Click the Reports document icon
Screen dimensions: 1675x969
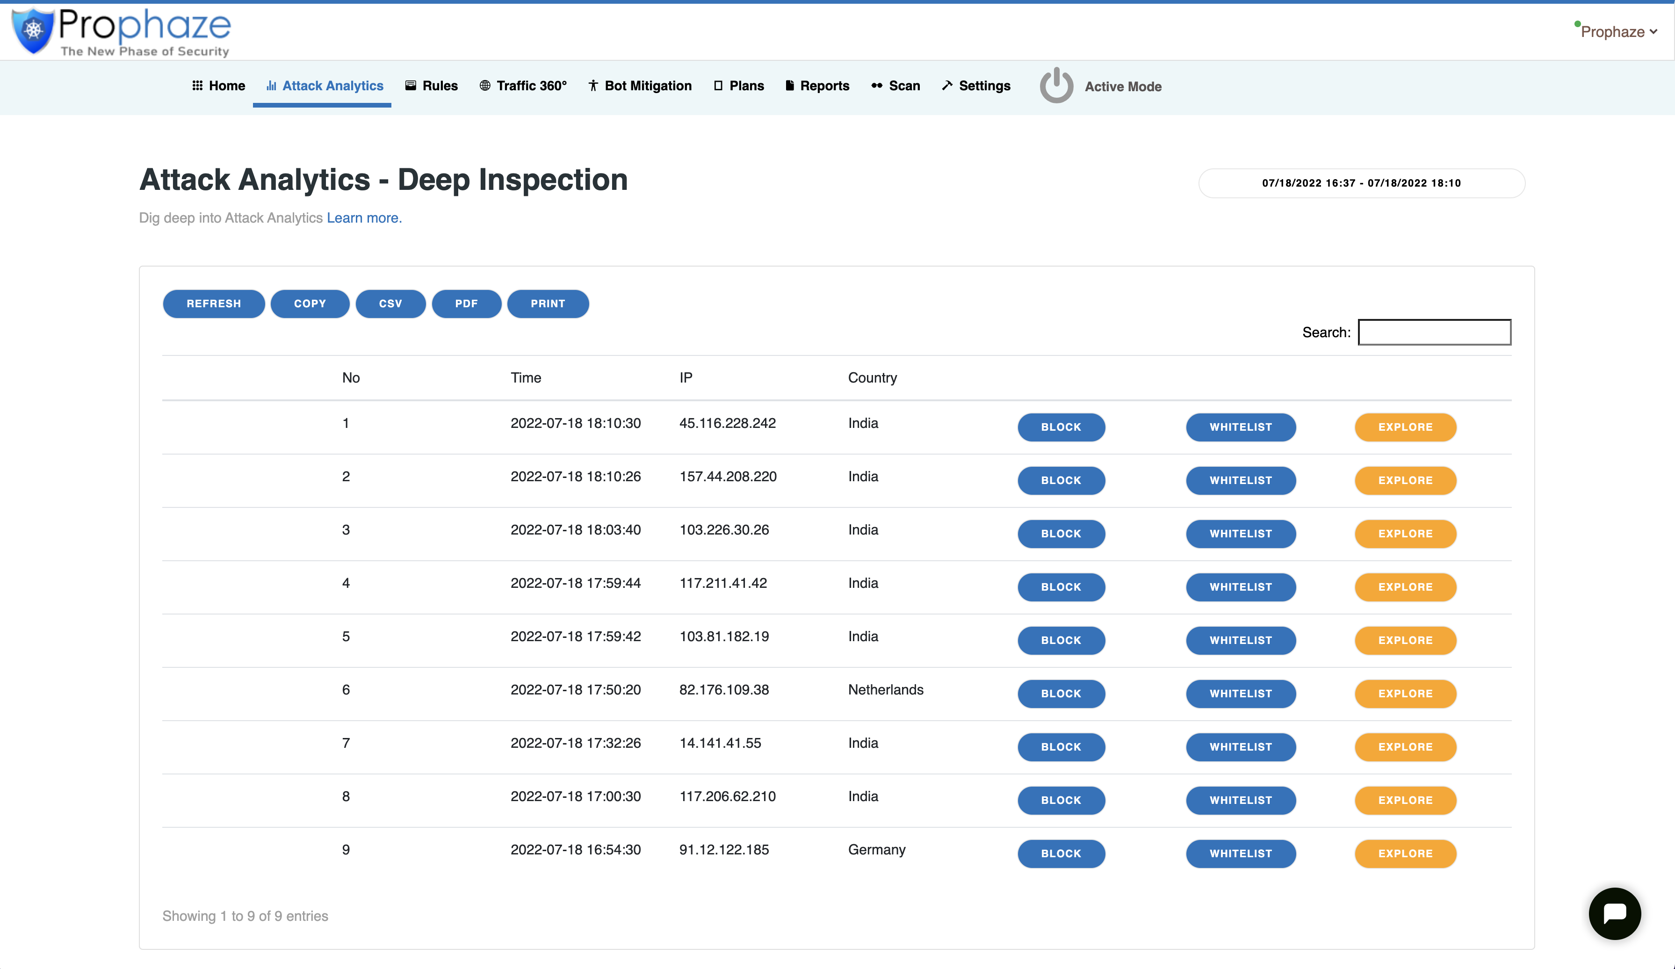click(x=790, y=86)
